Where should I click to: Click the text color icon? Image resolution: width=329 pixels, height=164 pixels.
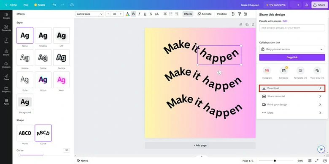tap(127, 14)
